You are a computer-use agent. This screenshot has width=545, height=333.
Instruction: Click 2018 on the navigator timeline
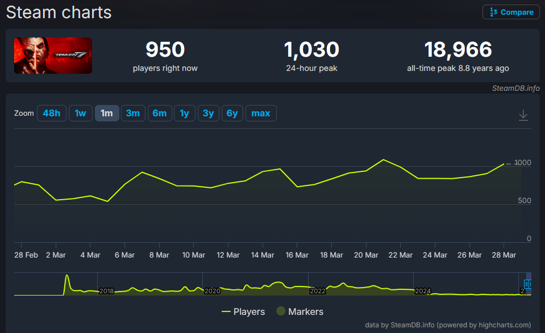pos(106,291)
